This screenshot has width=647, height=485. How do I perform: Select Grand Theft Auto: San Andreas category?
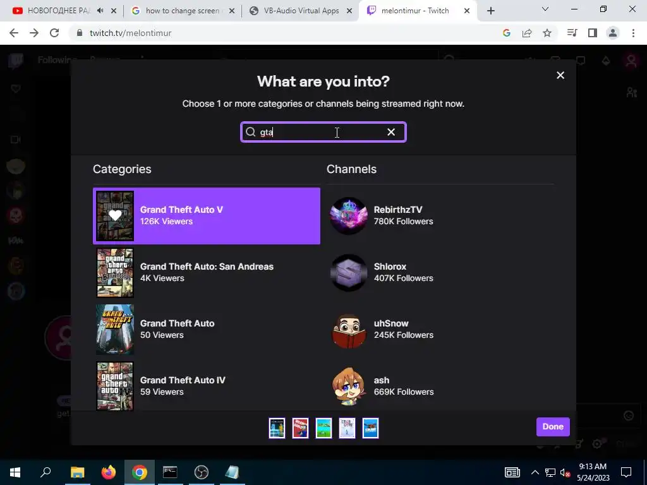(207, 273)
